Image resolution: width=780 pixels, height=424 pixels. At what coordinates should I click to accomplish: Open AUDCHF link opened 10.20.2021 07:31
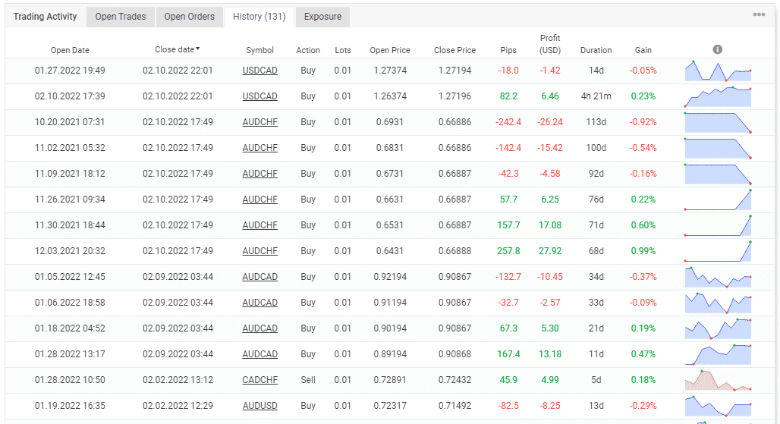259,122
